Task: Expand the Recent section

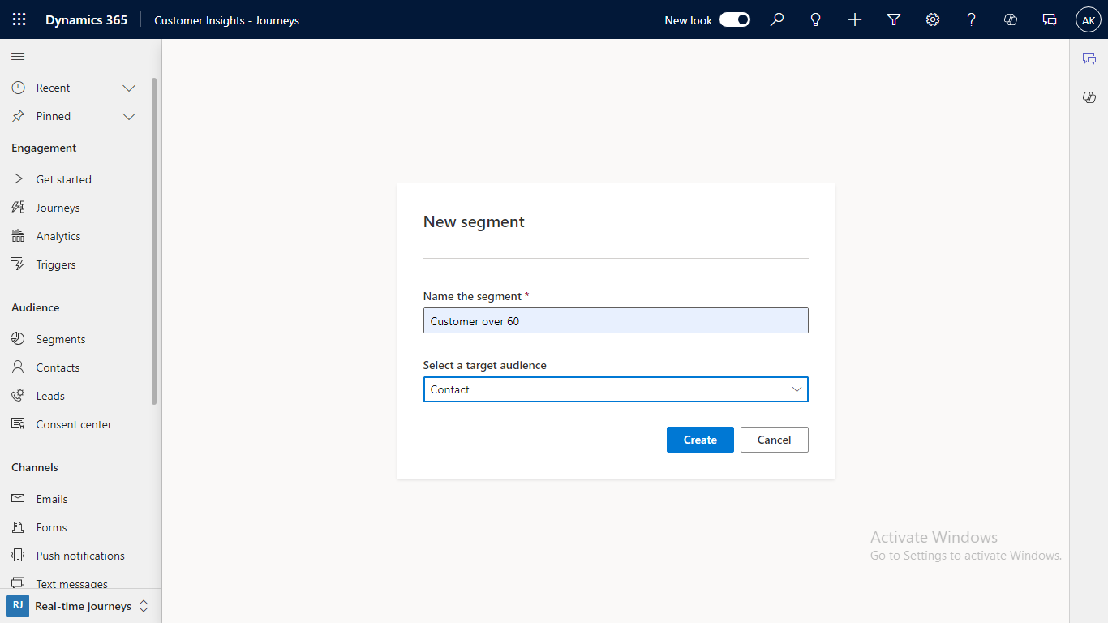Action: coord(128,88)
